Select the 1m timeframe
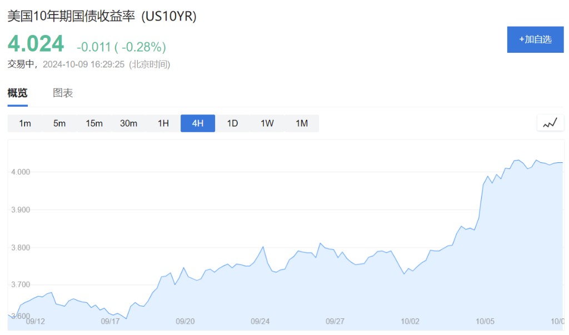The height and width of the screenshot is (335, 569). [x=25, y=123]
